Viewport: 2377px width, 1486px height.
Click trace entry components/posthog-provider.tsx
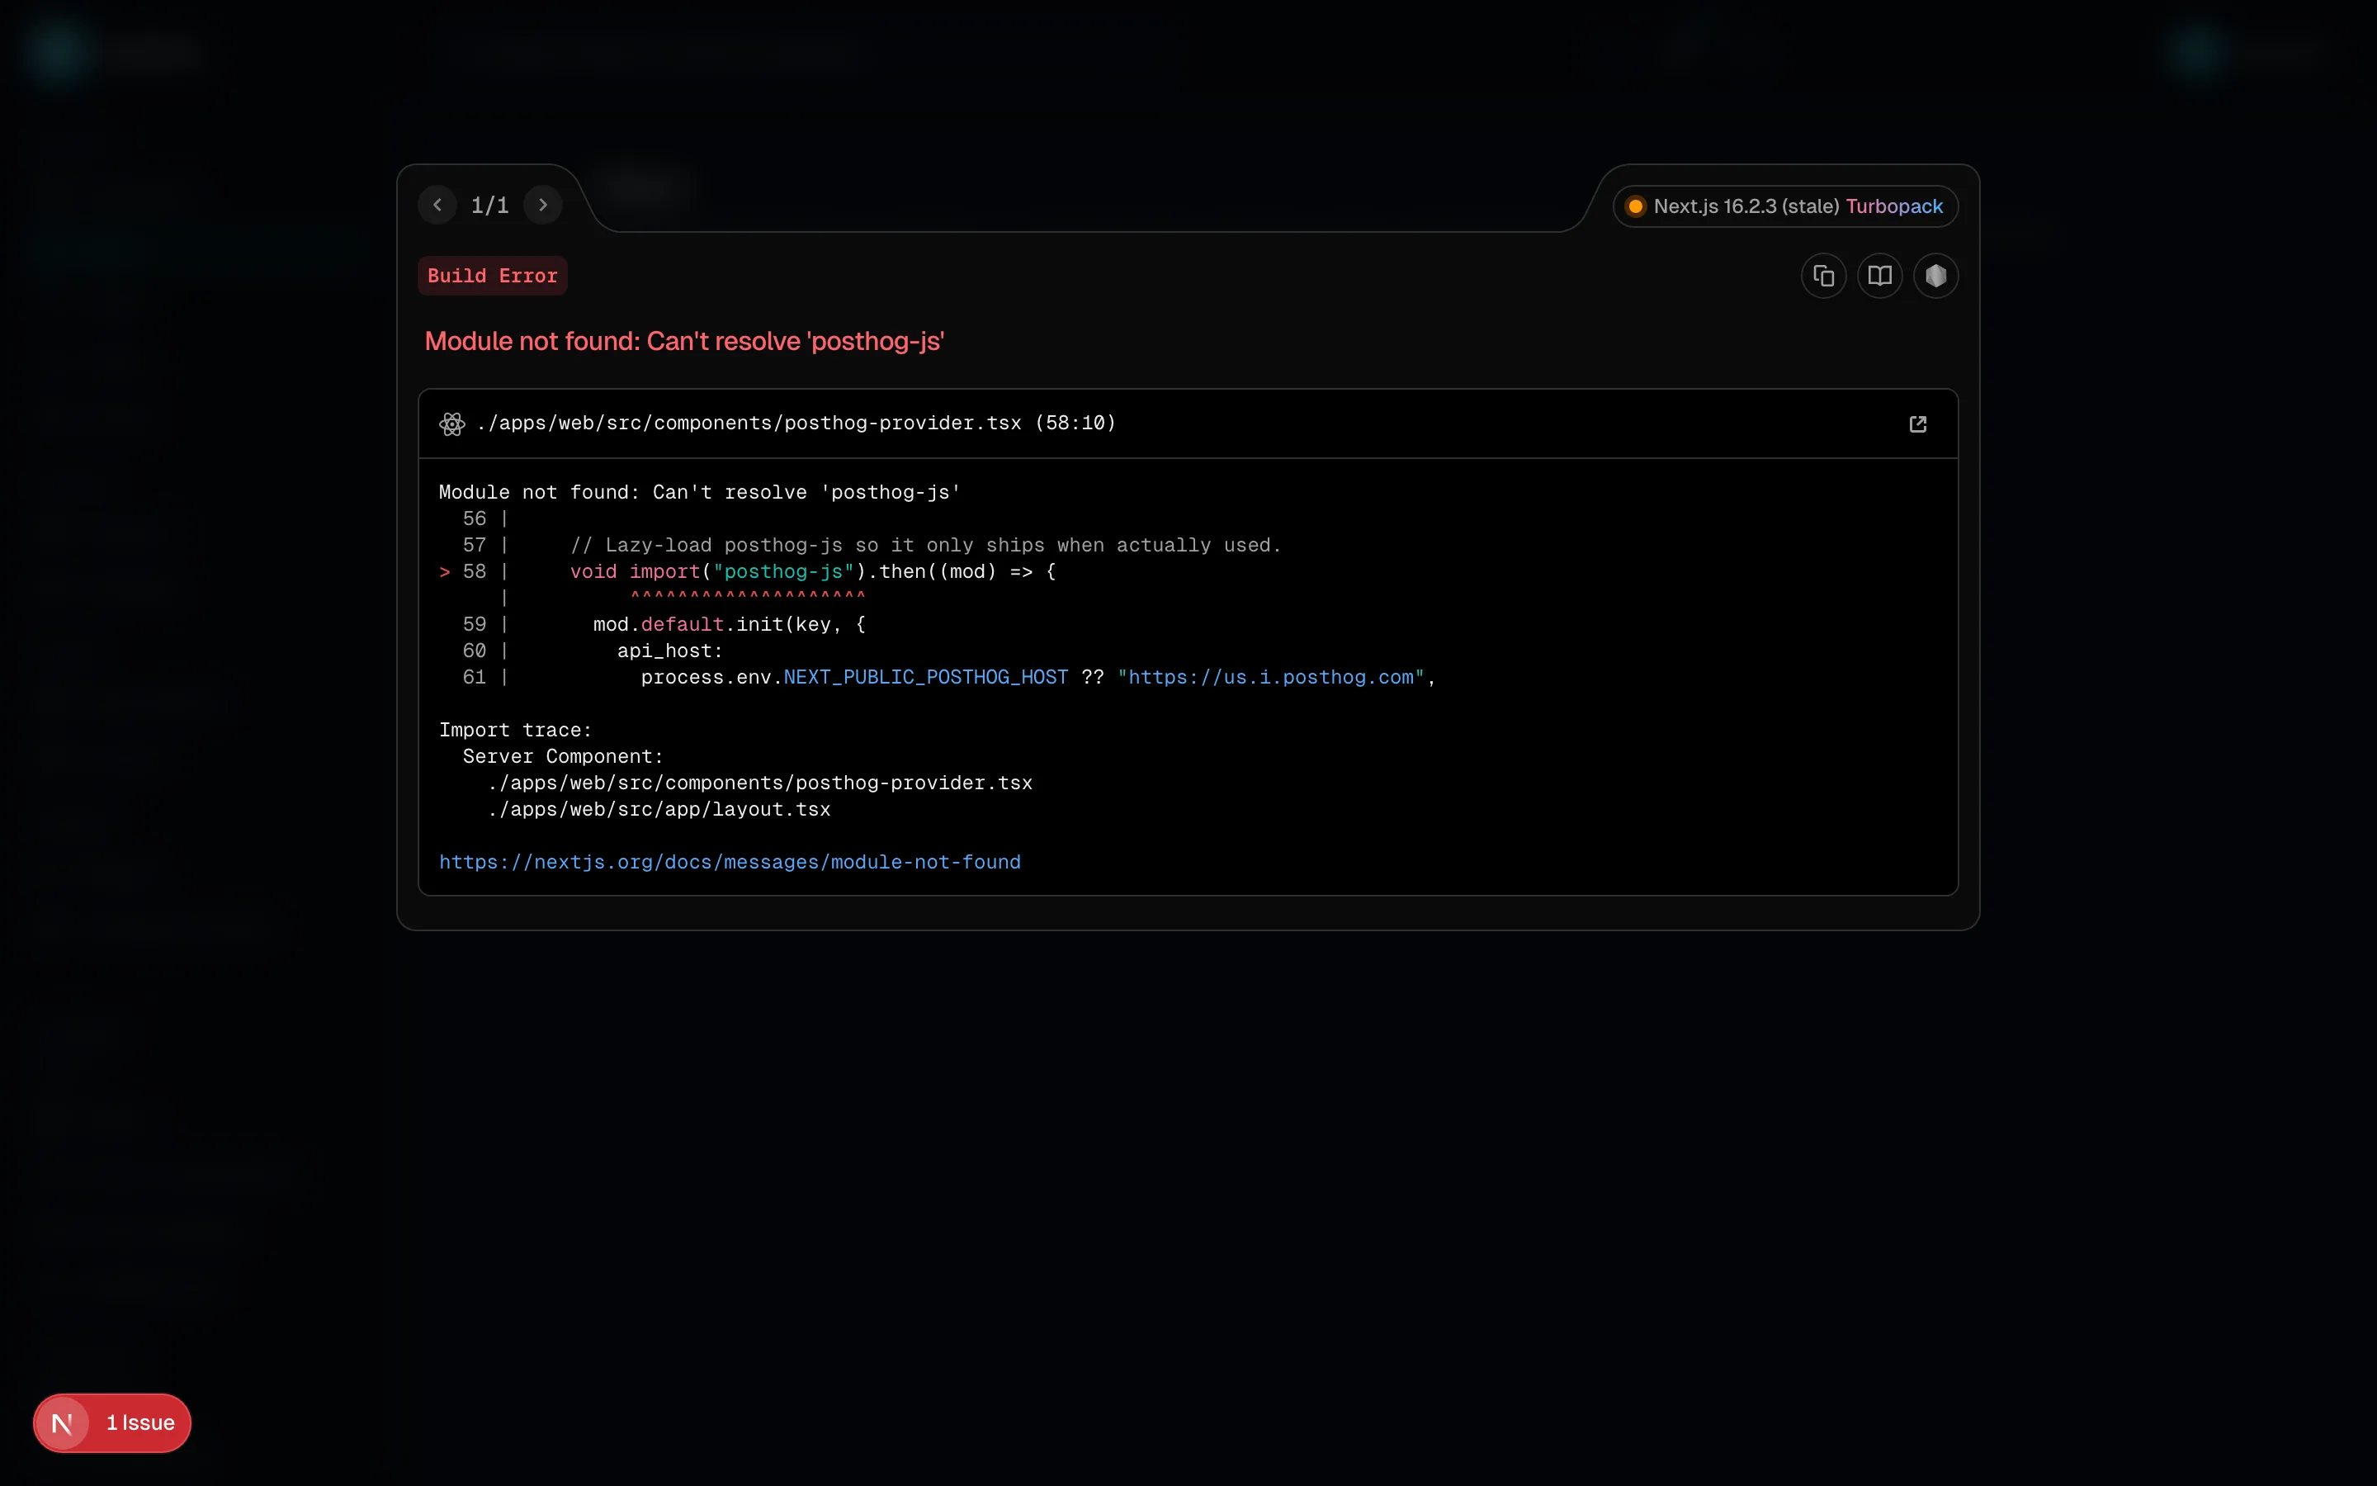[759, 783]
